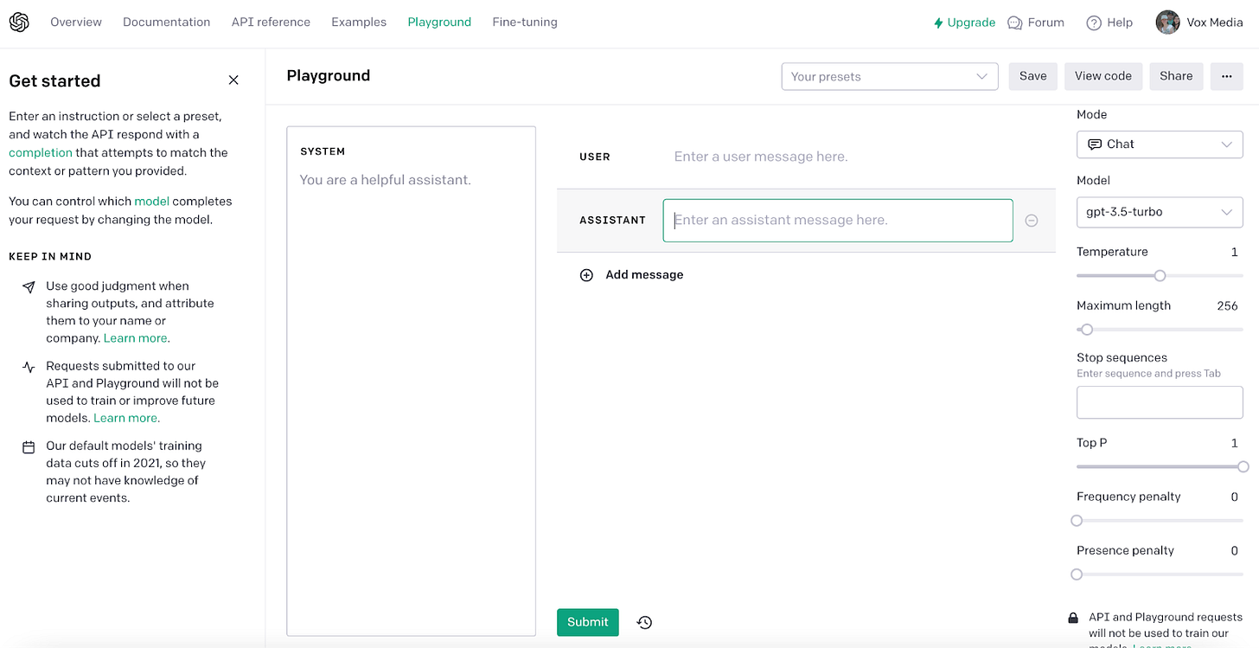Click the Frequency penalty slider handle
The width and height of the screenshot is (1259, 648).
pyautogui.click(x=1077, y=521)
